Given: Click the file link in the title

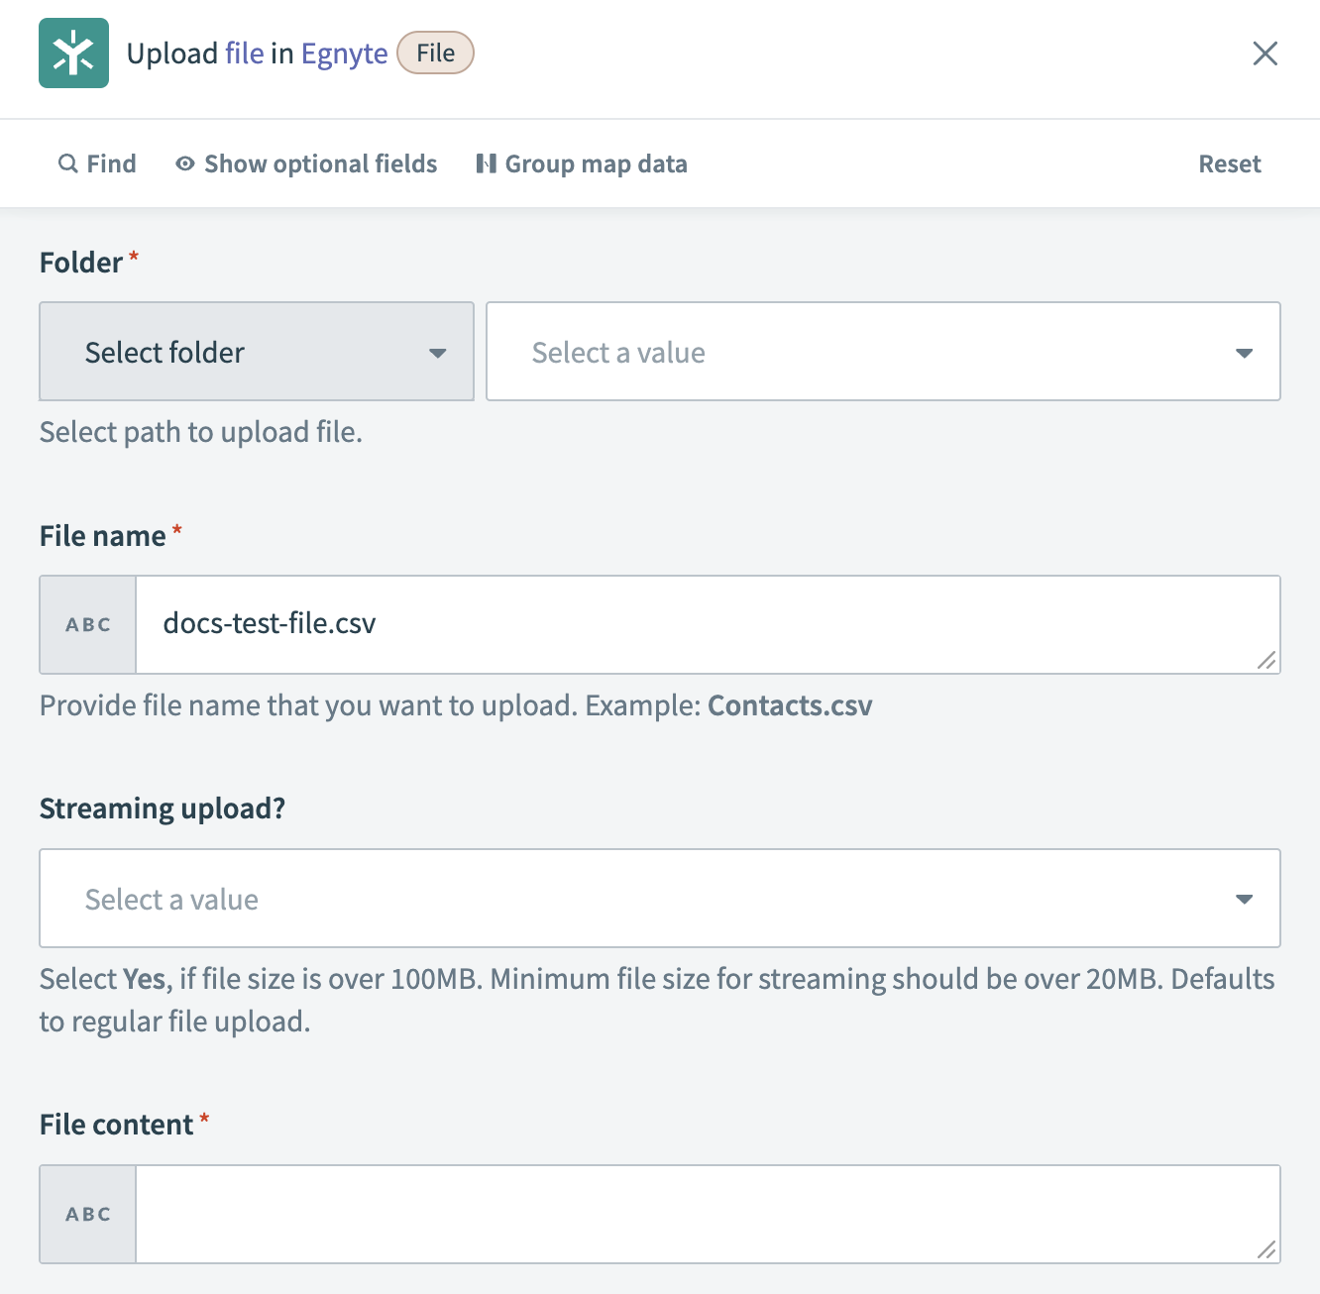Looking at the screenshot, I should click(245, 53).
